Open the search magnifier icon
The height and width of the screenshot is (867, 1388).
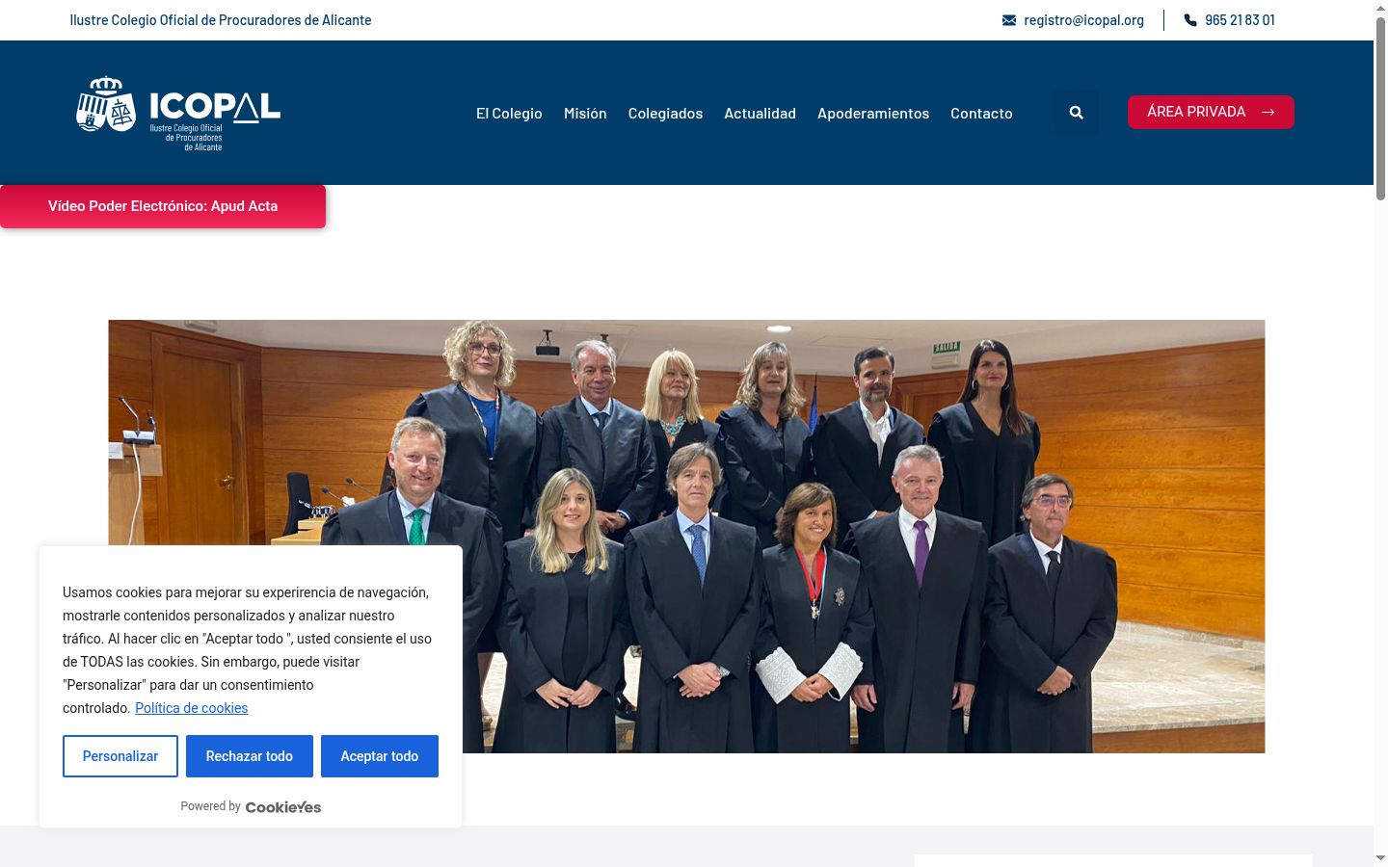pos(1077,113)
